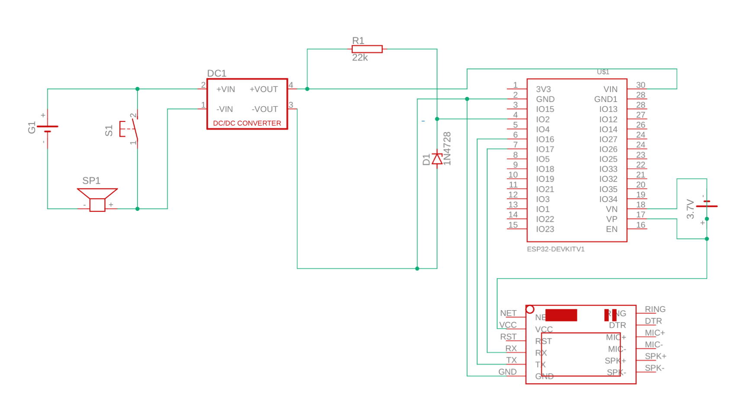Click the EN pin on ESP32
730x410 pixels.
(611, 229)
